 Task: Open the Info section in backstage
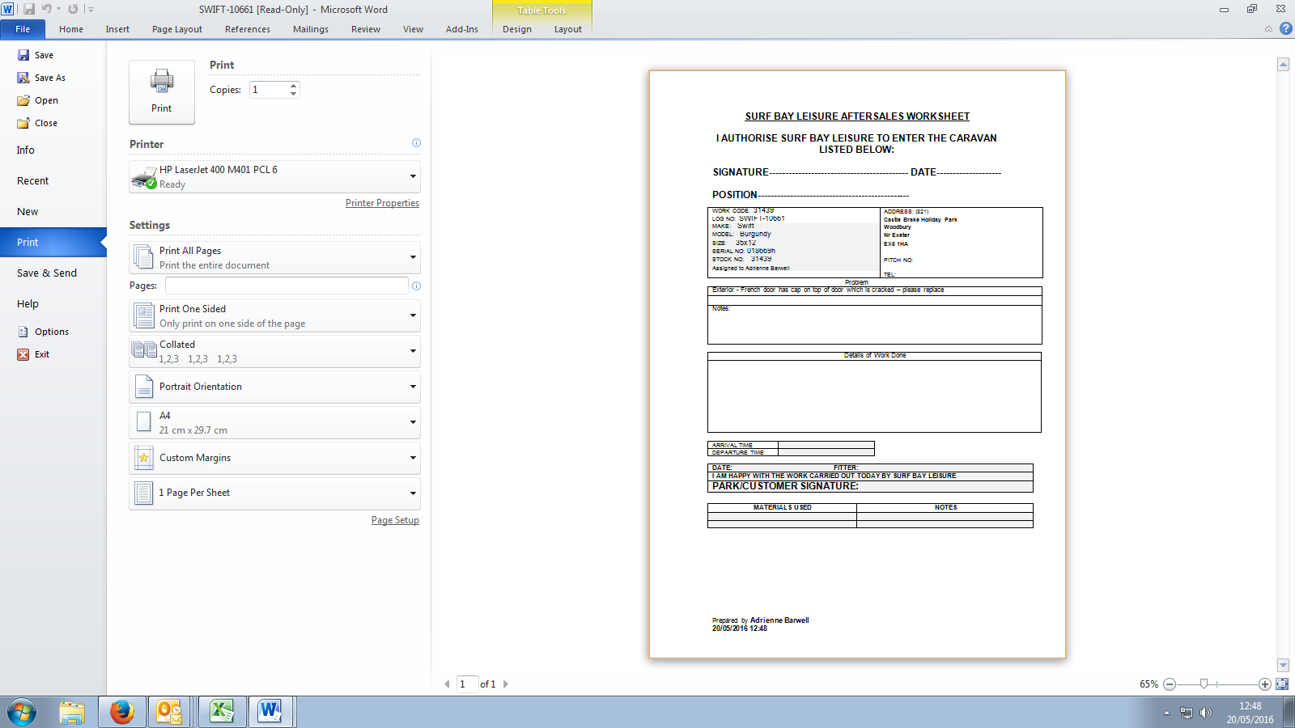[26, 150]
